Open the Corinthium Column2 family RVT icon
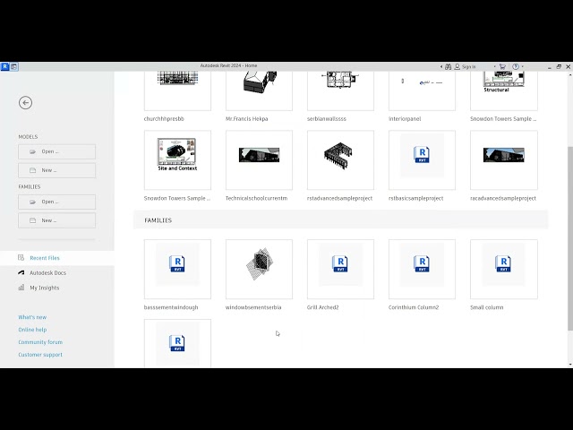 point(422,263)
